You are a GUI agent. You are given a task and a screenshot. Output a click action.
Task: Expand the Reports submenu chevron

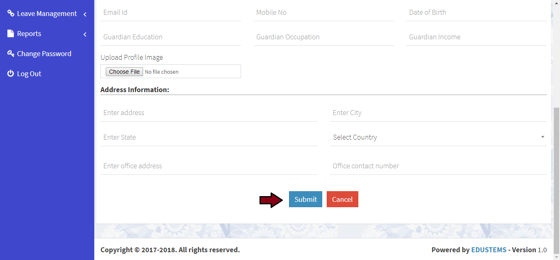pyautogui.click(x=85, y=34)
